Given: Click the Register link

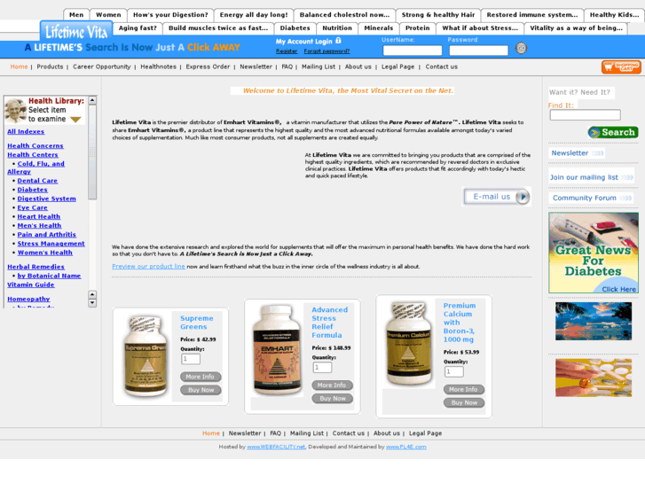Looking at the screenshot, I should click(x=287, y=51).
